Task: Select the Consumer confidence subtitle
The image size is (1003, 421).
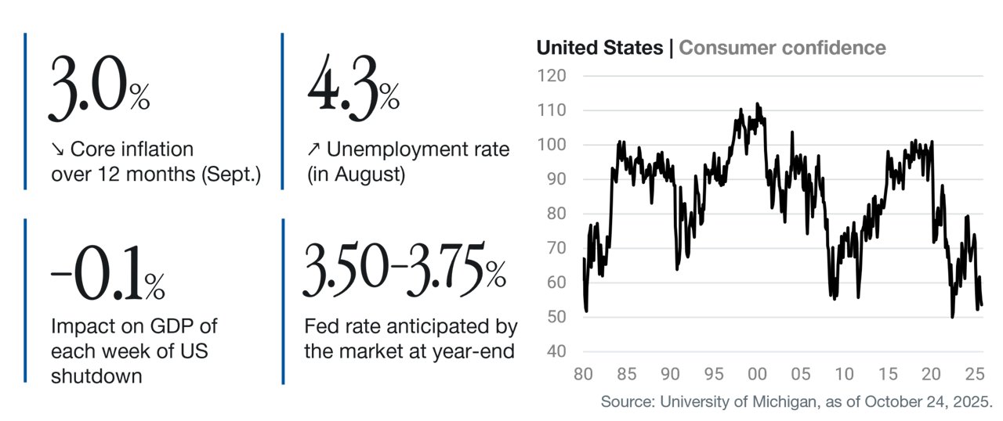Action: tap(782, 48)
